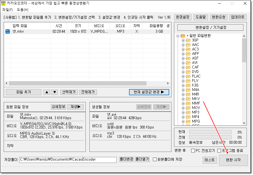Viewport: 253px width, 175px height.
Task: Expand the MOV tree node
Action: coord(183,108)
